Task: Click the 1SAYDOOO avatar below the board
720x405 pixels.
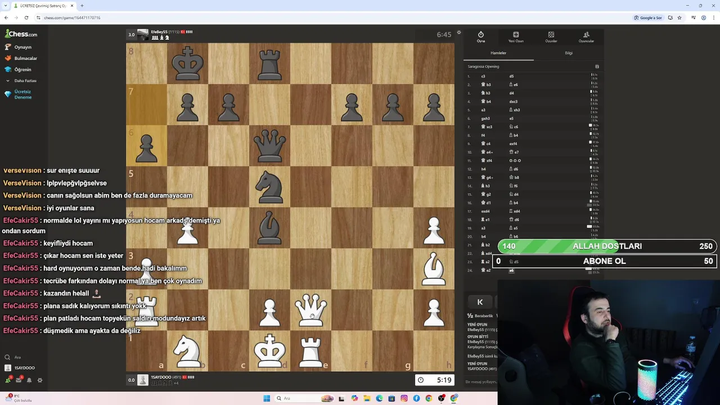Action: 143,380
